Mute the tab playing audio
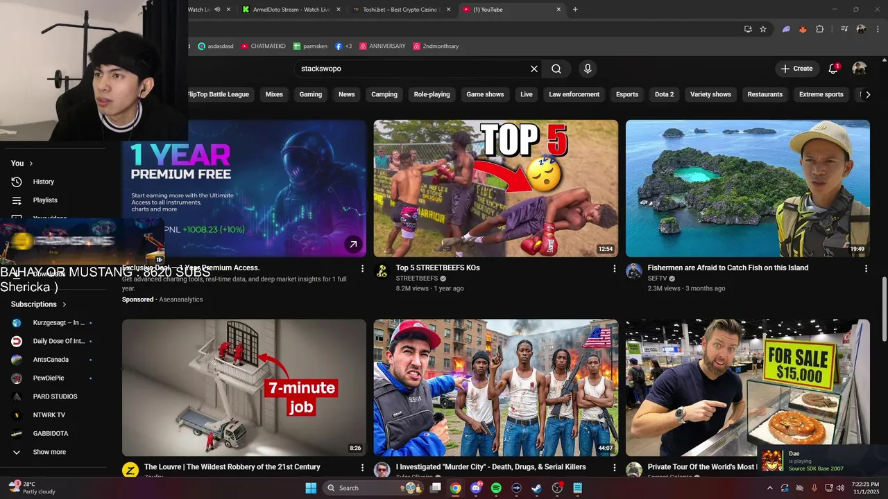888x499 pixels. [217, 10]
